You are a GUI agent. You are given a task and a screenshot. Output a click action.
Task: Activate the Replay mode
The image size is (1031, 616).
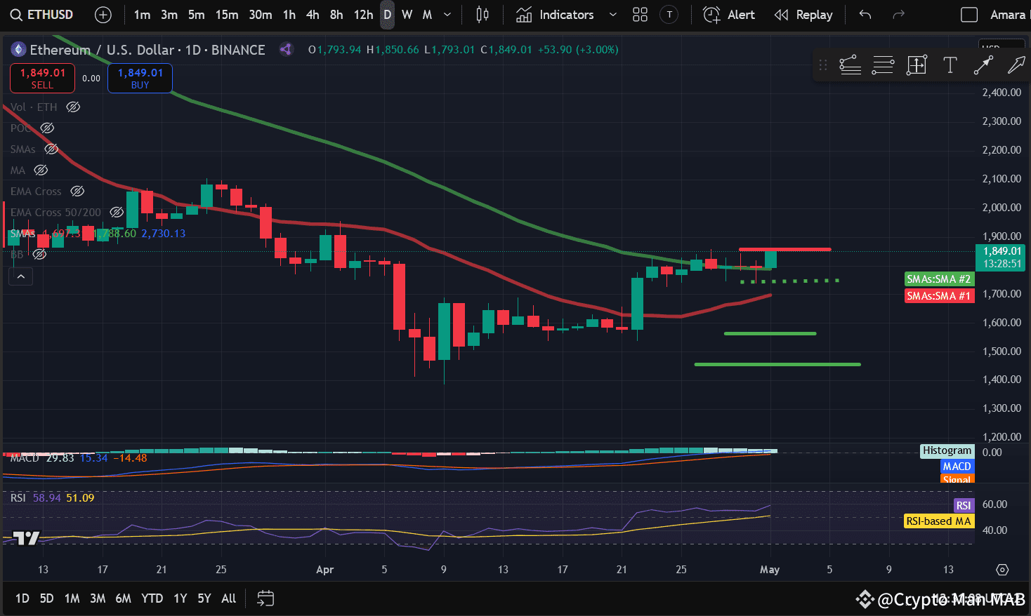click(803, 14)
